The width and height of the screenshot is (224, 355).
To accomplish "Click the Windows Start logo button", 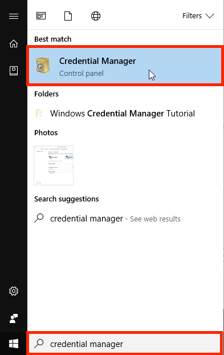I will click(x=14, y=344).
